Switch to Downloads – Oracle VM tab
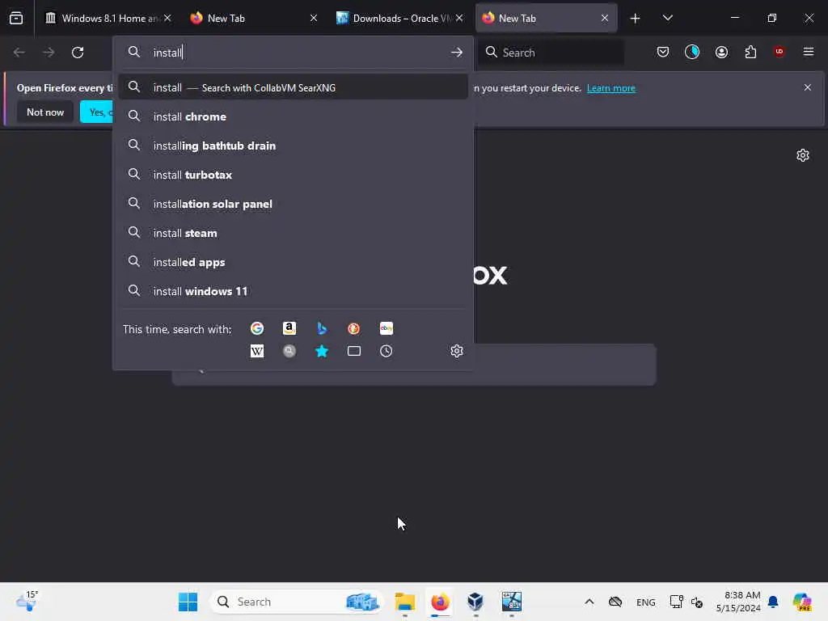The height and width of the screenshot is (621, 828). (399, 18)
